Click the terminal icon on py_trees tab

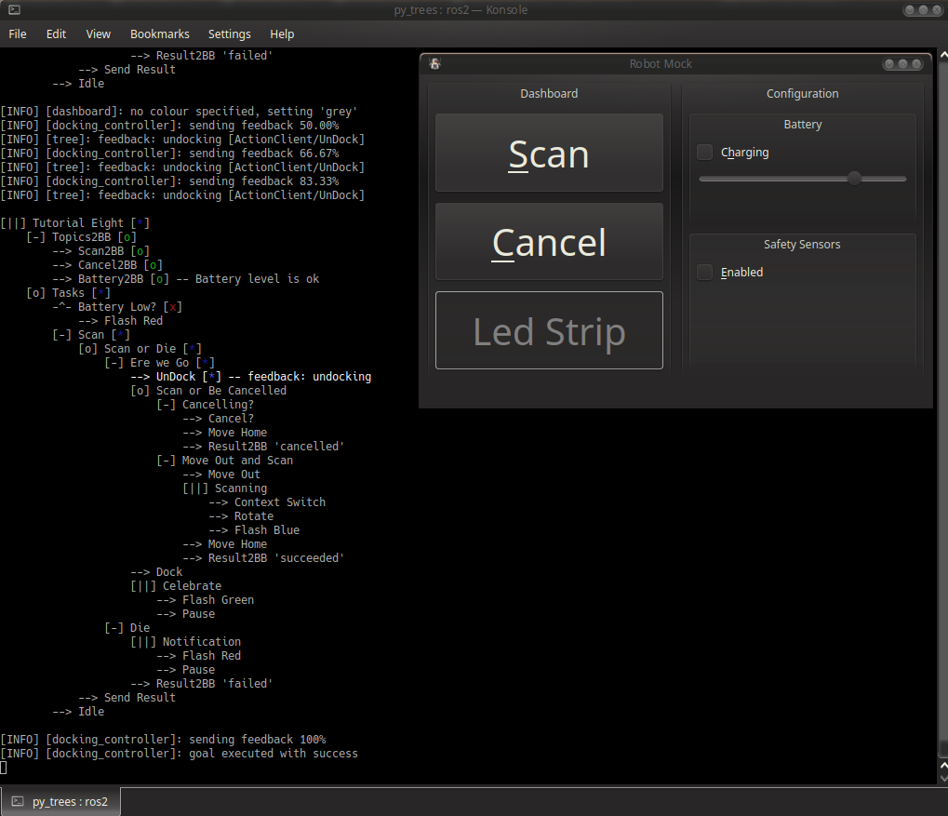coord(18,801)
